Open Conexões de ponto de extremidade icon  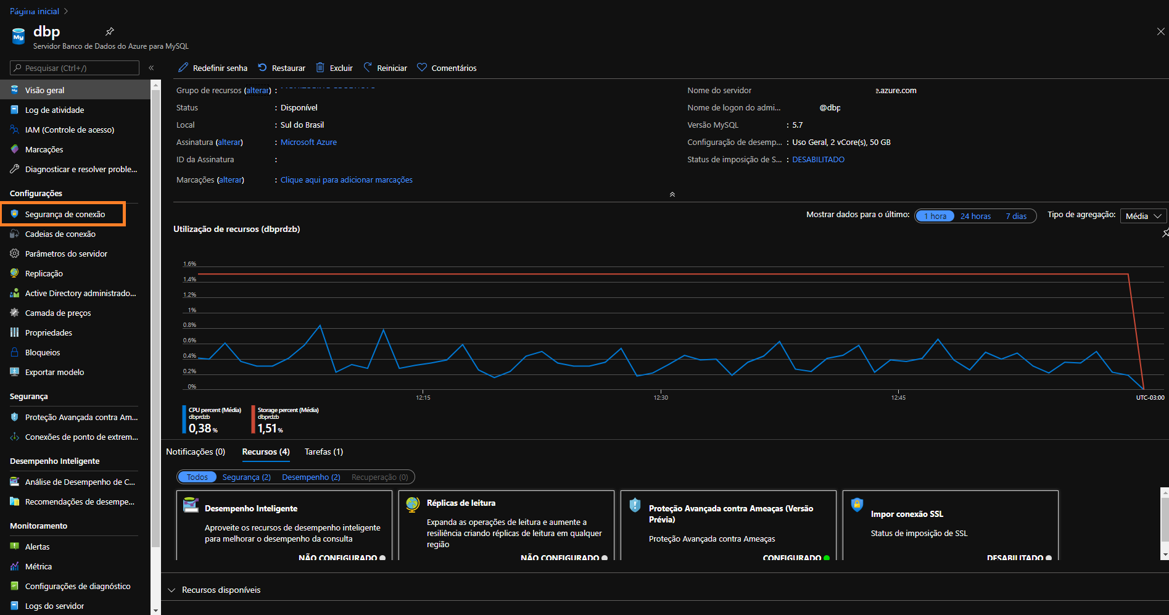(x=15, y=437)
